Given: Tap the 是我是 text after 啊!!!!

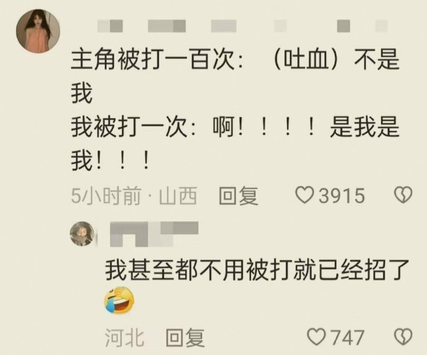Looking at the screenshot, I should 364,127.
